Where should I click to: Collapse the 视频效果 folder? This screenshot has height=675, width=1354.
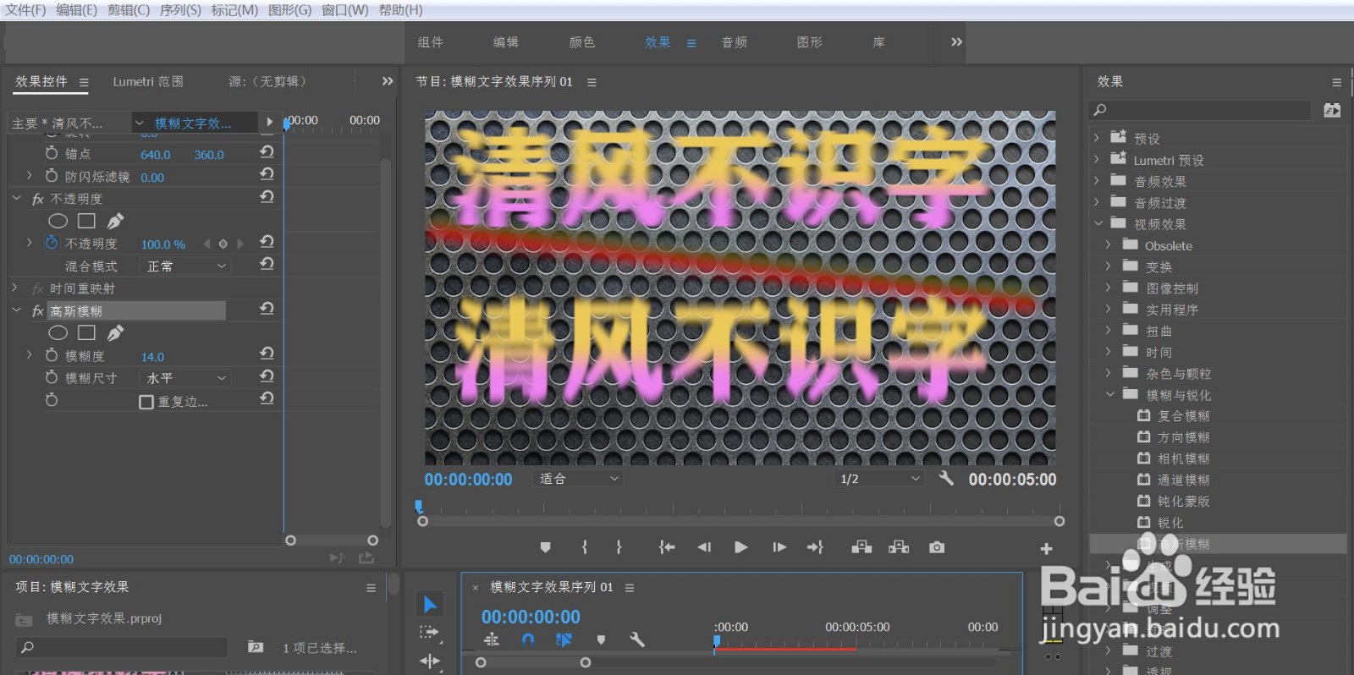[1099, 223]
